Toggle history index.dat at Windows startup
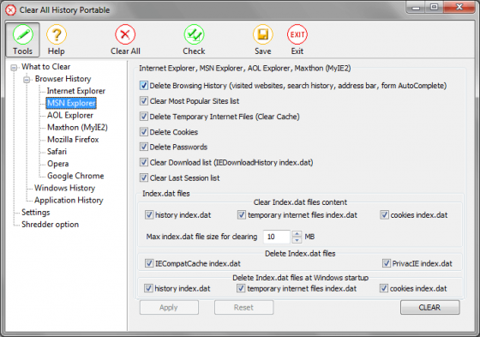Image resolution: width=480 pixels, height=337 pixels. pyautogui.click(x=148, y=288)
